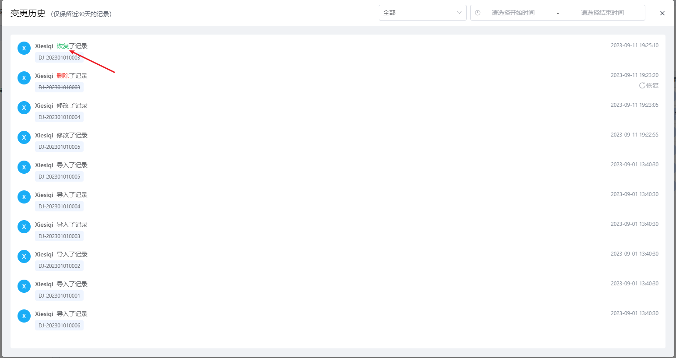
Task: Click the struck-through DJ-202301010003 tag
Action: (59, 87)
